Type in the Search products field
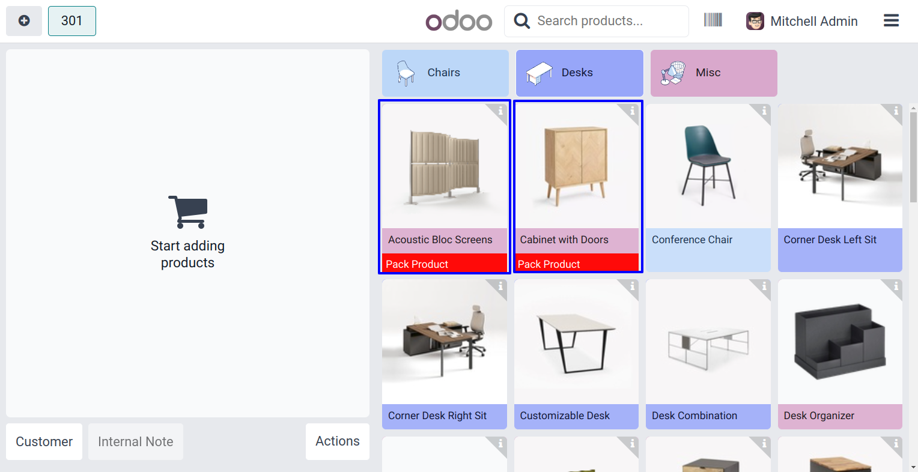 [x=607, y=21]
